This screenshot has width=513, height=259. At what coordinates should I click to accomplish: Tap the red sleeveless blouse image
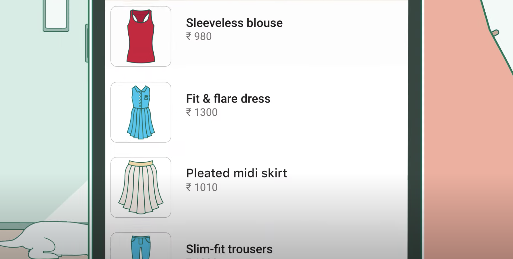(141, 36)
